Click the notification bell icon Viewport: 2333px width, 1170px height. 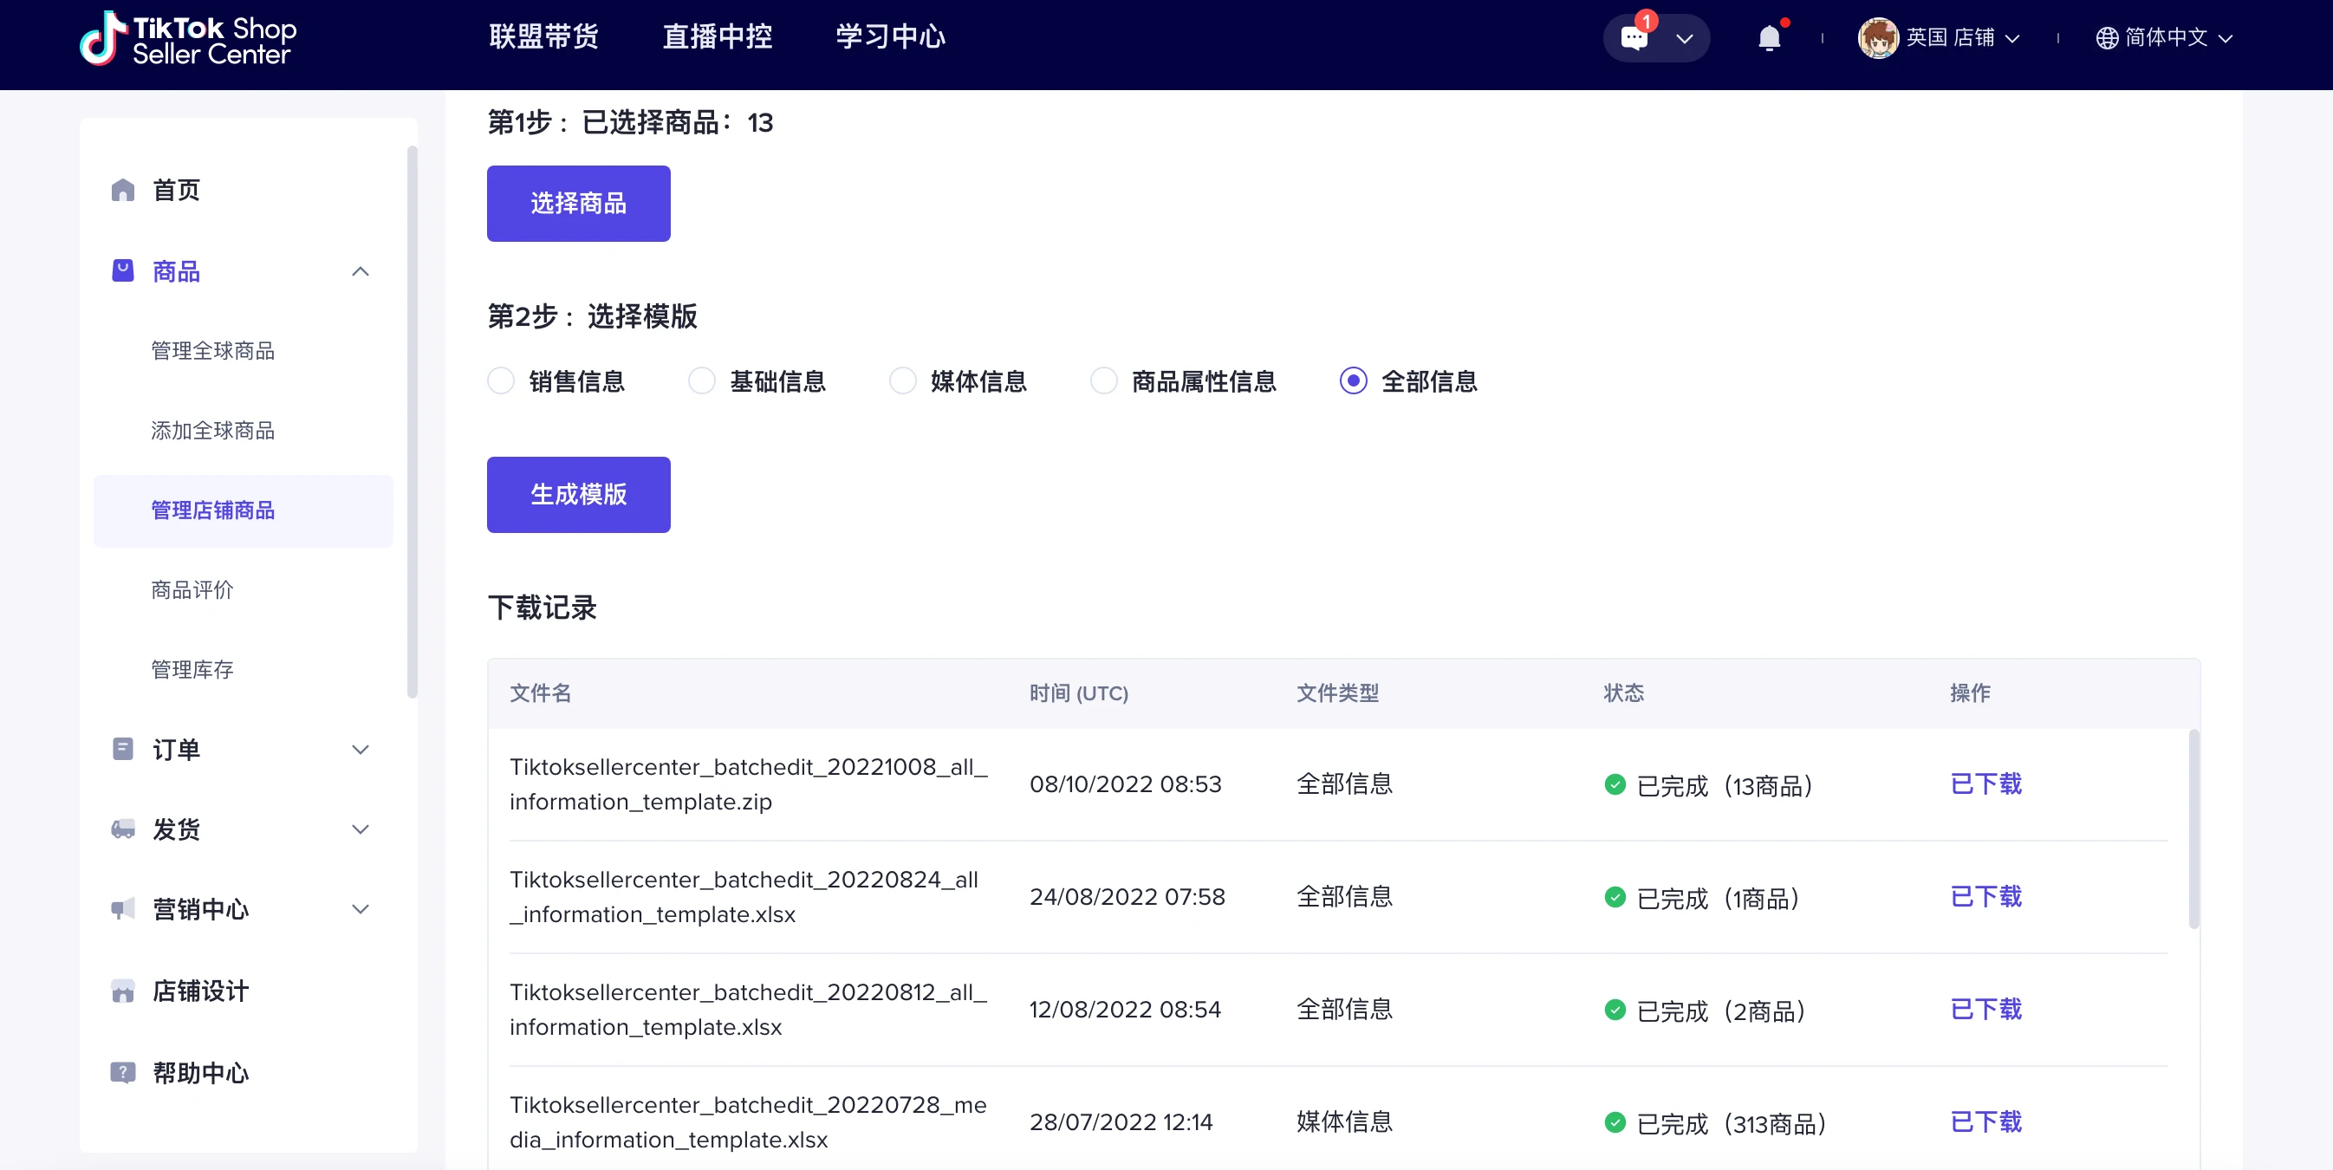pos(1771,38)
